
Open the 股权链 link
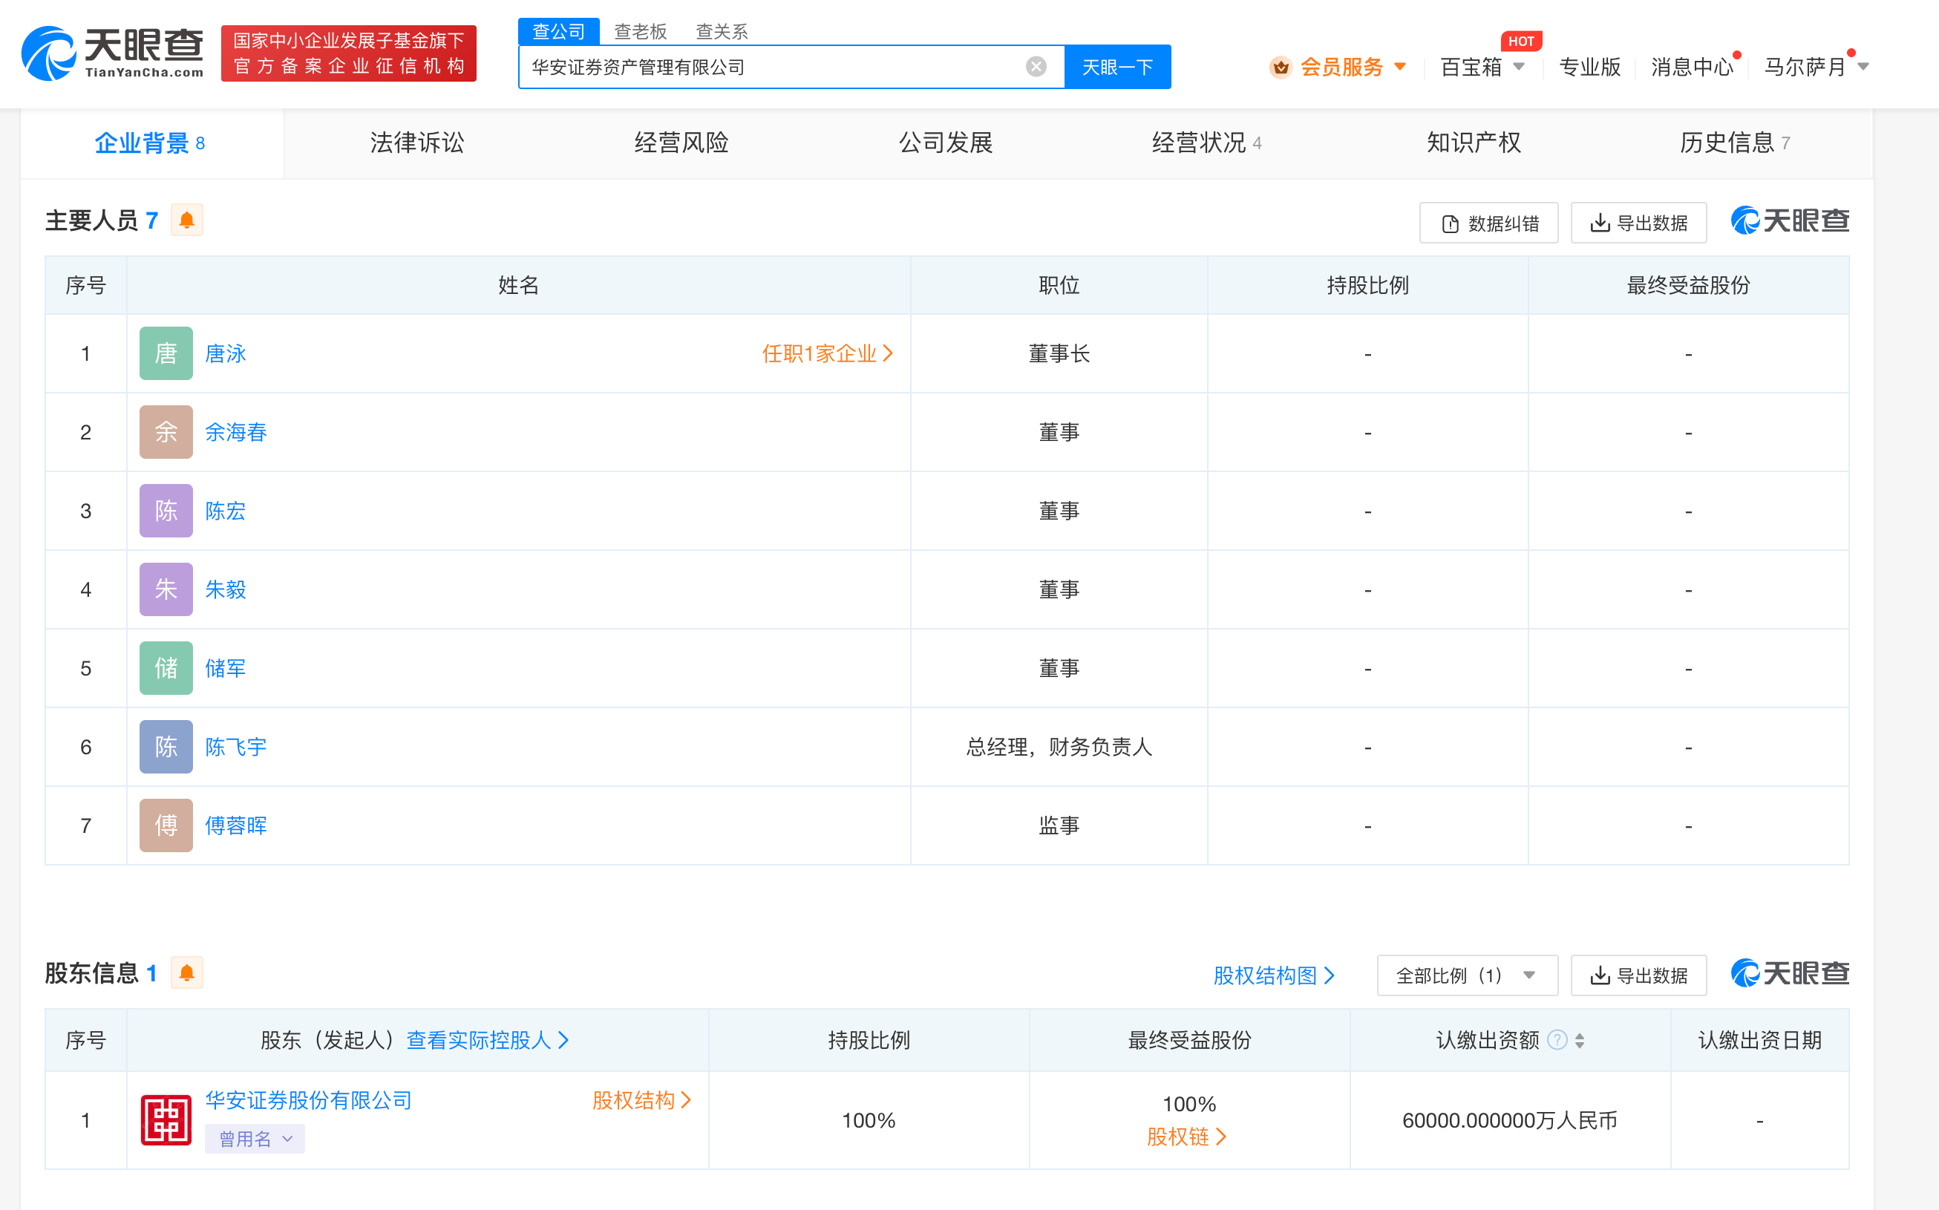tap(1187, 1137)
